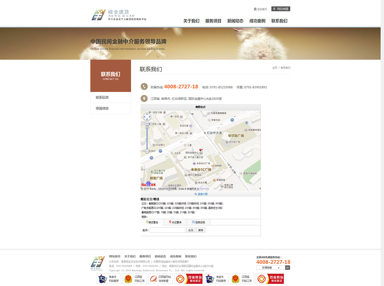This screenshot has height=286, width=384.
Task: Click the 起点 starting point input field
Action: 167,230
